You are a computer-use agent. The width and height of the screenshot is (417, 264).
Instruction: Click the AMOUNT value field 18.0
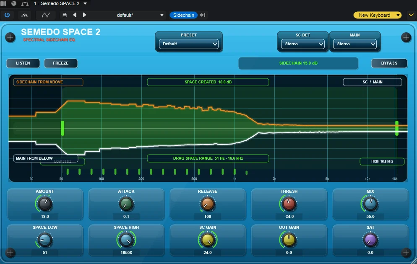pyautogui.click(x=44, y=217)
